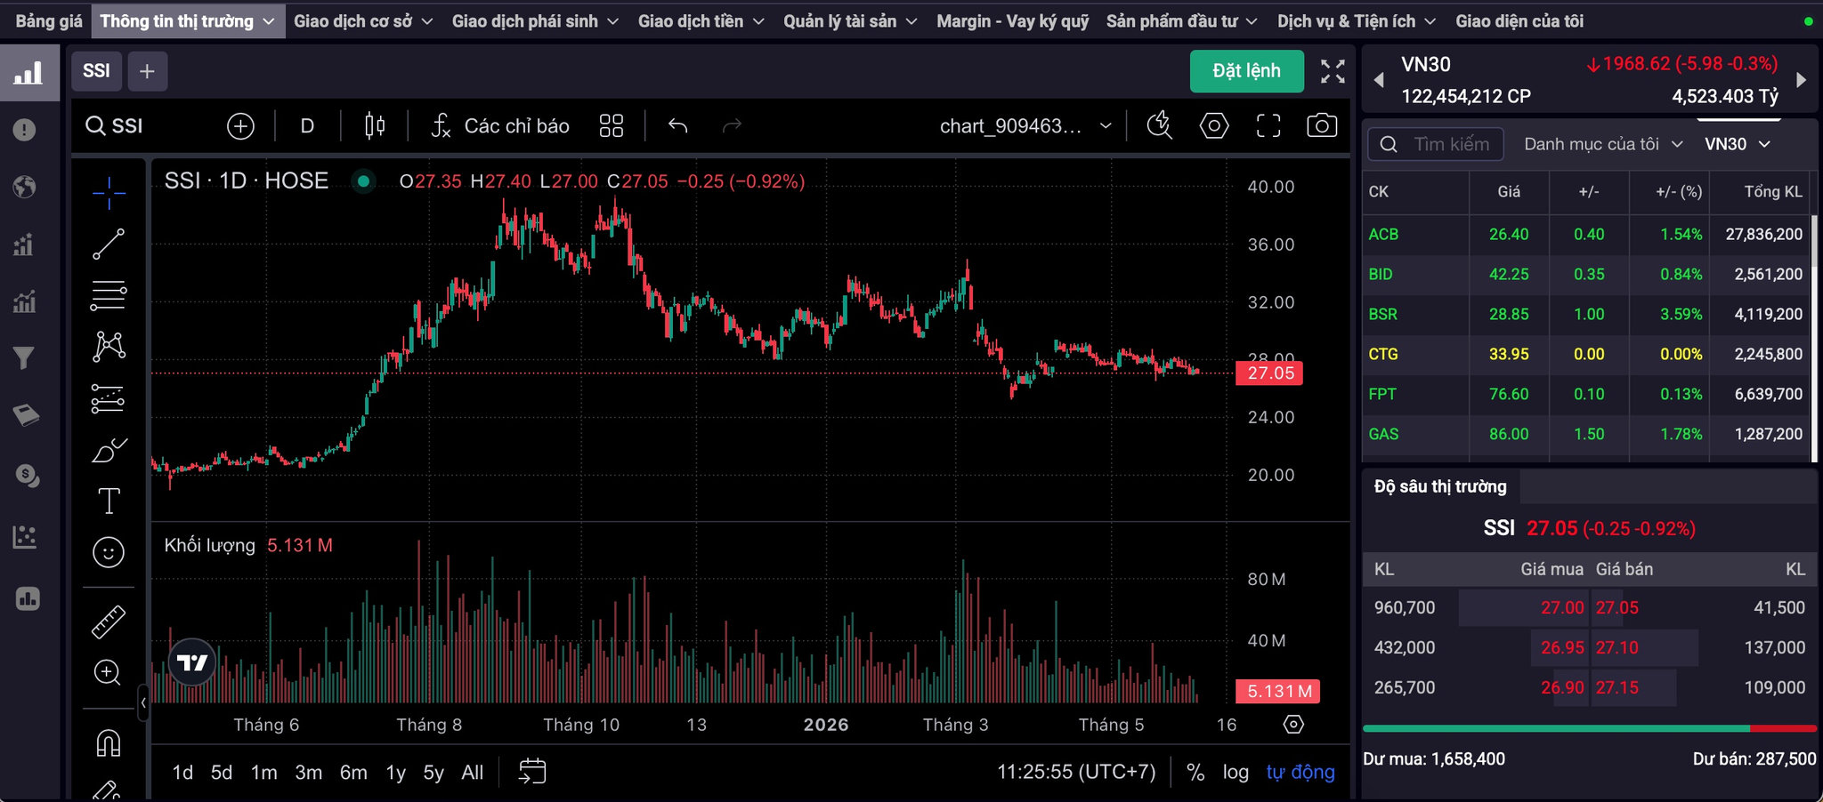Toggle the tự động auto scale

[x=1300, y=772]
